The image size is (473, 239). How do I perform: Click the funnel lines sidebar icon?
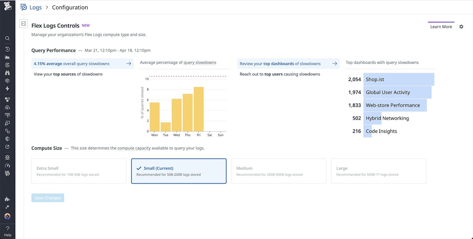7,115
